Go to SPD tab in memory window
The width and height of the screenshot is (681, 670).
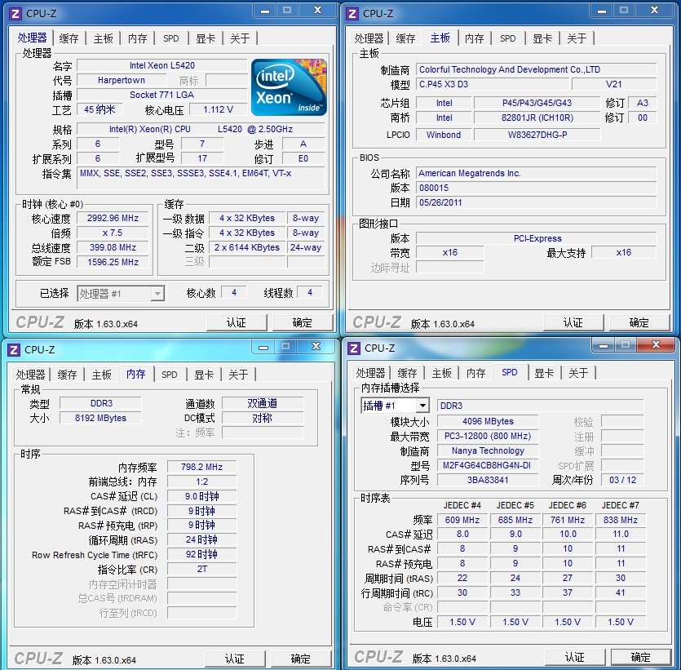(170, 375)
